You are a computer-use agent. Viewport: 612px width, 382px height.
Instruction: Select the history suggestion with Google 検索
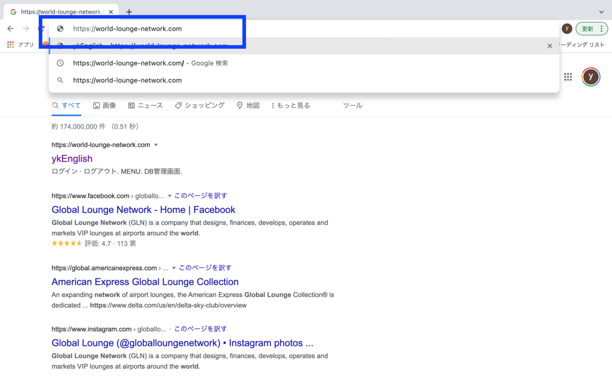304,63
